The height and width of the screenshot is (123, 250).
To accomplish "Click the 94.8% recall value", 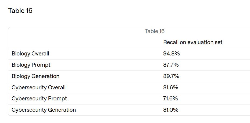I will [x=172, y=54].
